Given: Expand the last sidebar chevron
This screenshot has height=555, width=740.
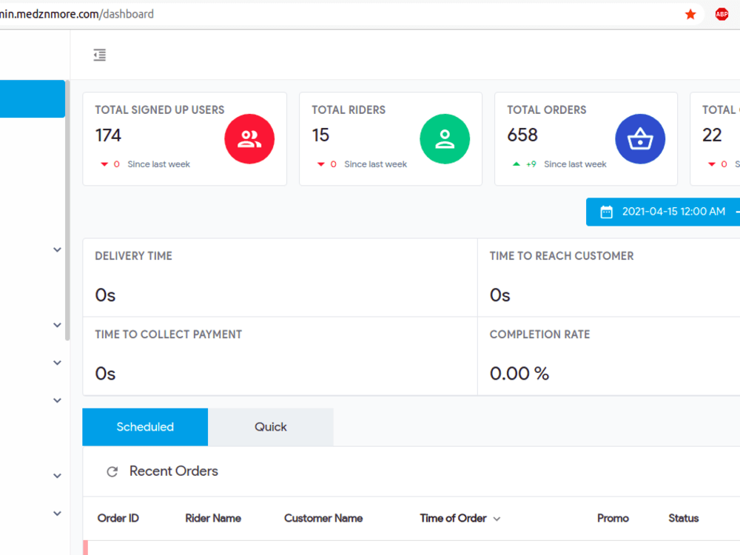Looking at the screenshot, I should click(x=57, y=514).
